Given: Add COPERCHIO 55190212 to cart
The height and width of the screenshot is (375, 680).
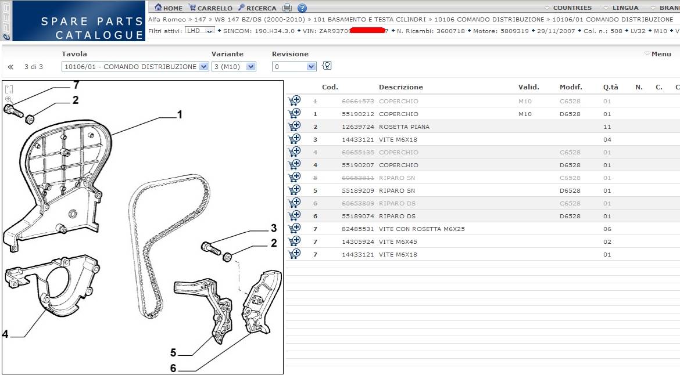Looking at the screenshot, I should (295, 113).
